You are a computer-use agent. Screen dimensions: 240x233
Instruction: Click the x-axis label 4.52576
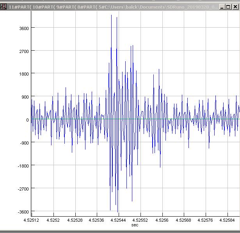coord(205,220)
